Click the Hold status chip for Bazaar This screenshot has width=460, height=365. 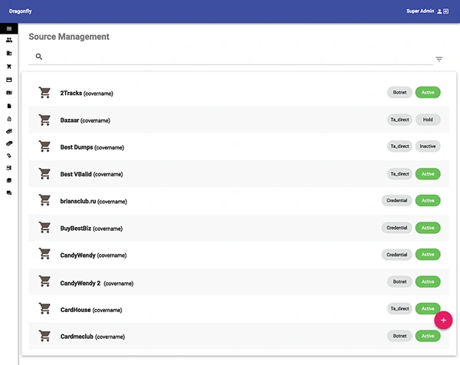coord(428,120)
